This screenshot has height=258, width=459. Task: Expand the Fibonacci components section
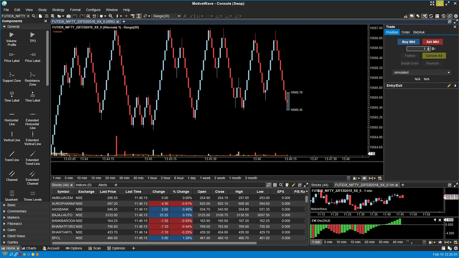25,224
